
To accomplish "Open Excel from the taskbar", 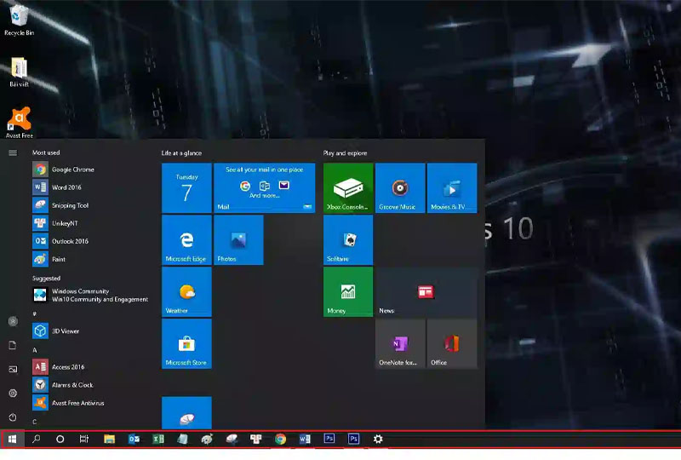I will pos(158,440).
